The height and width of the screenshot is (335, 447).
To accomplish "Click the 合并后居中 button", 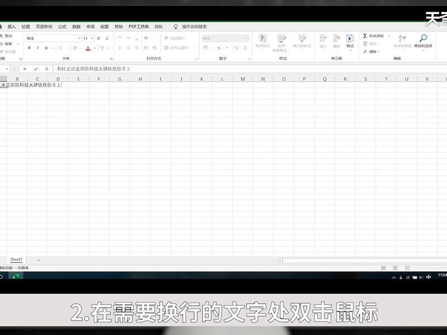I will point(177,48).
